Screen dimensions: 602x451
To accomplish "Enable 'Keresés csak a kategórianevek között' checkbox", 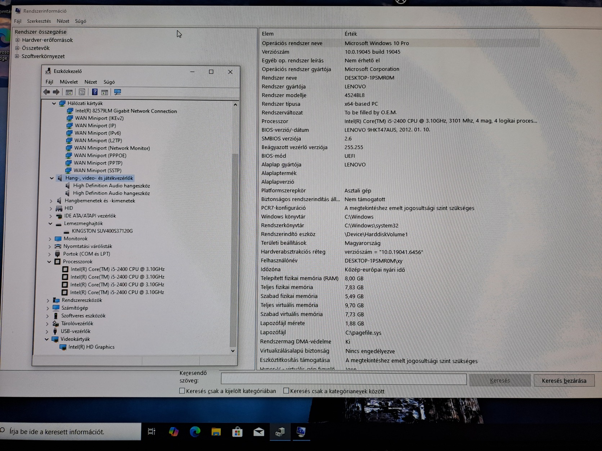I will tap(286, 391).
